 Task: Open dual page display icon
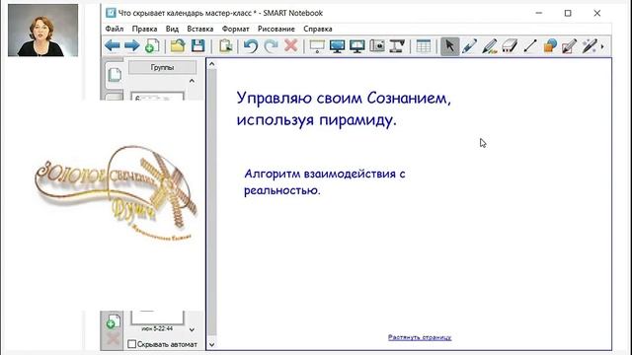357,46
